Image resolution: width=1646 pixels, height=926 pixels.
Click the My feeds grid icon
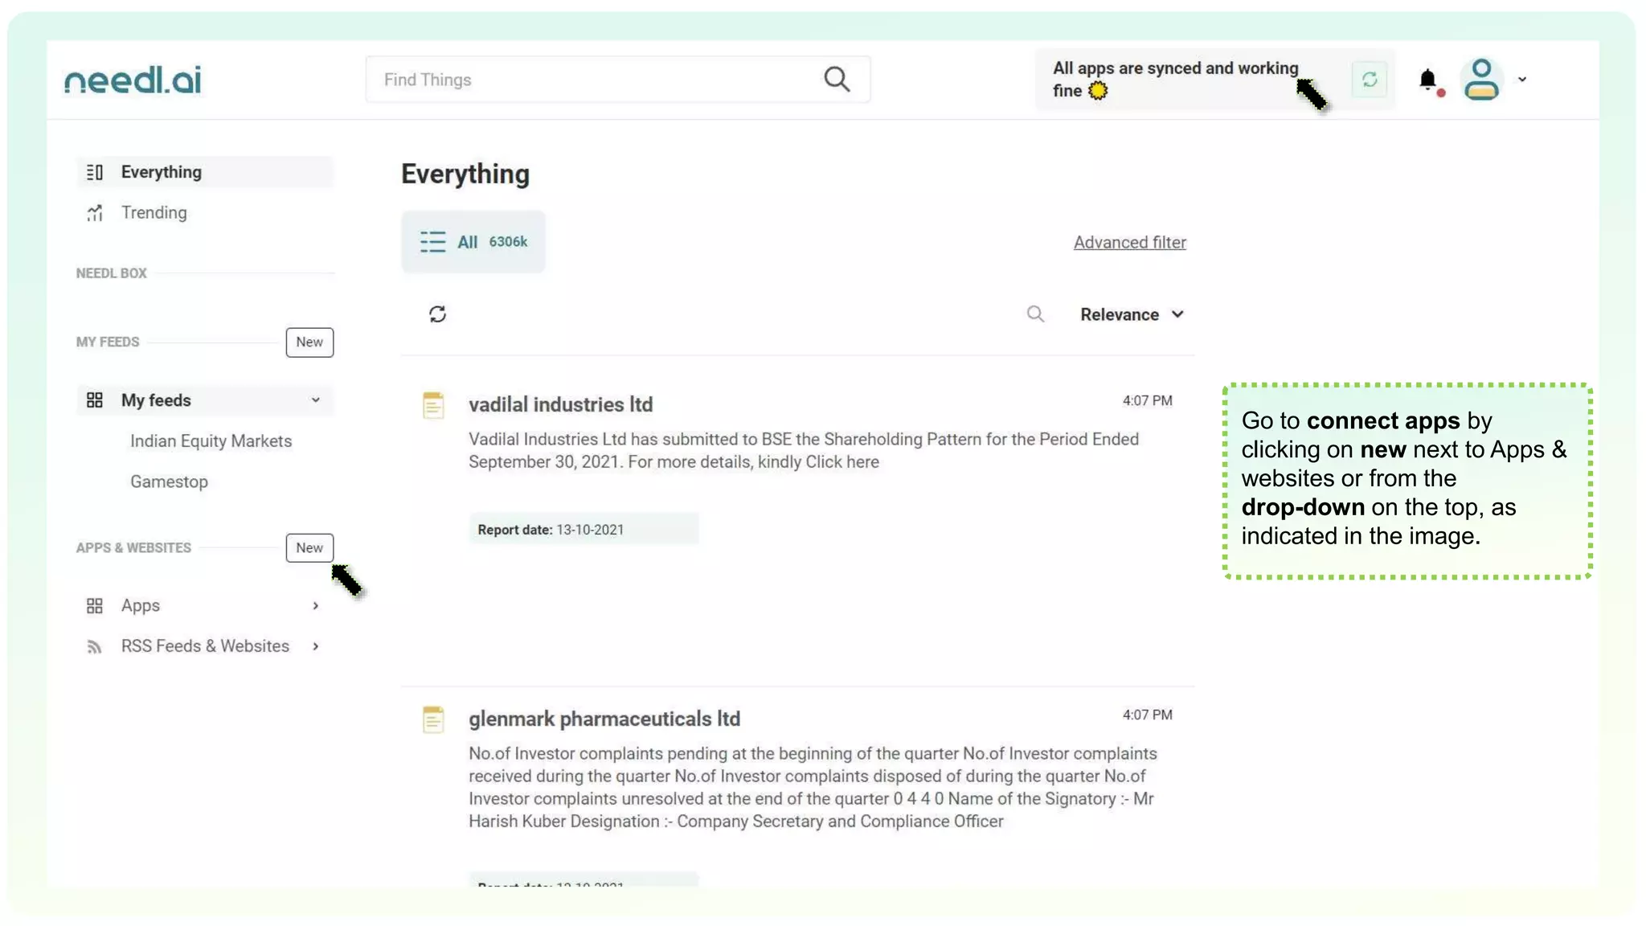pos(95,400)
